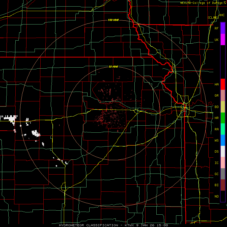Click the ND legend label

tap(216, 196)
